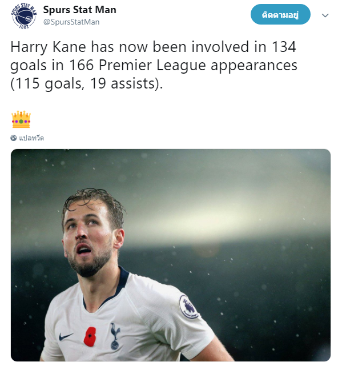Open the @SpursStatMan handle link
Viewport: 338px width, 366px height.
(71, 22)
